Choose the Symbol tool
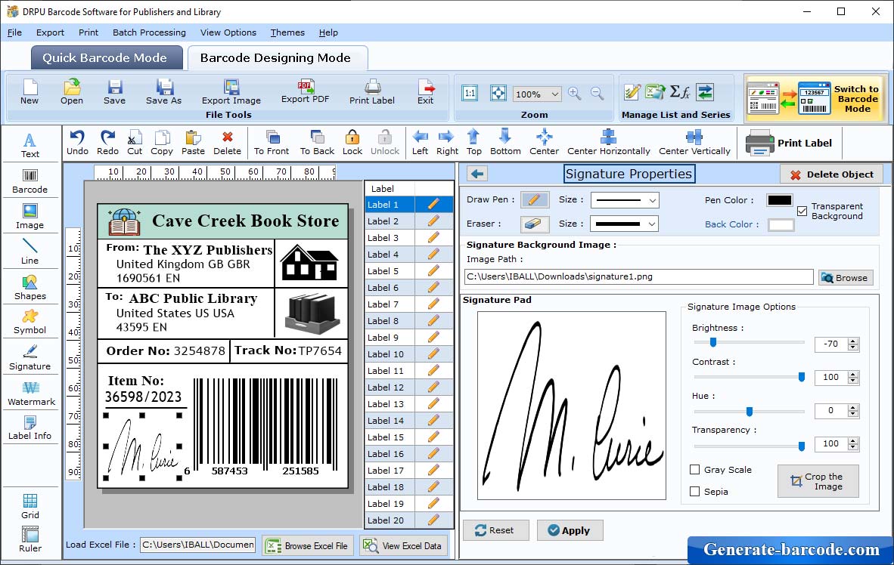The width and height of the screenshot is (894, 565). click(29, 322)
